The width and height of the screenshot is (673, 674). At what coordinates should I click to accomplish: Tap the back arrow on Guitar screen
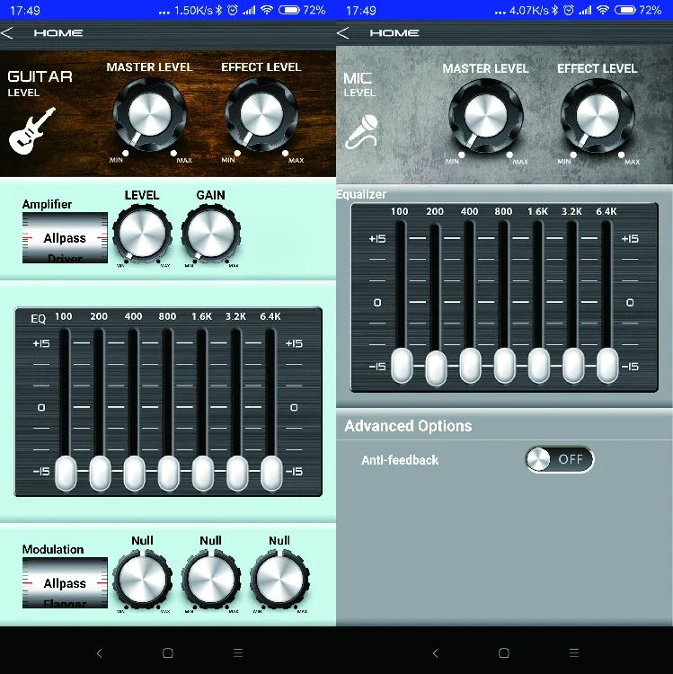coord(7,33)
